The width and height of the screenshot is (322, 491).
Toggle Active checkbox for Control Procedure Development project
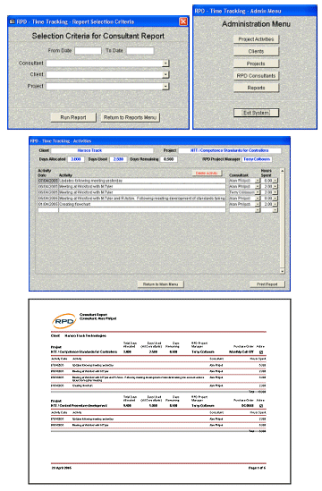pyautogui.click(x=261, y=406)
